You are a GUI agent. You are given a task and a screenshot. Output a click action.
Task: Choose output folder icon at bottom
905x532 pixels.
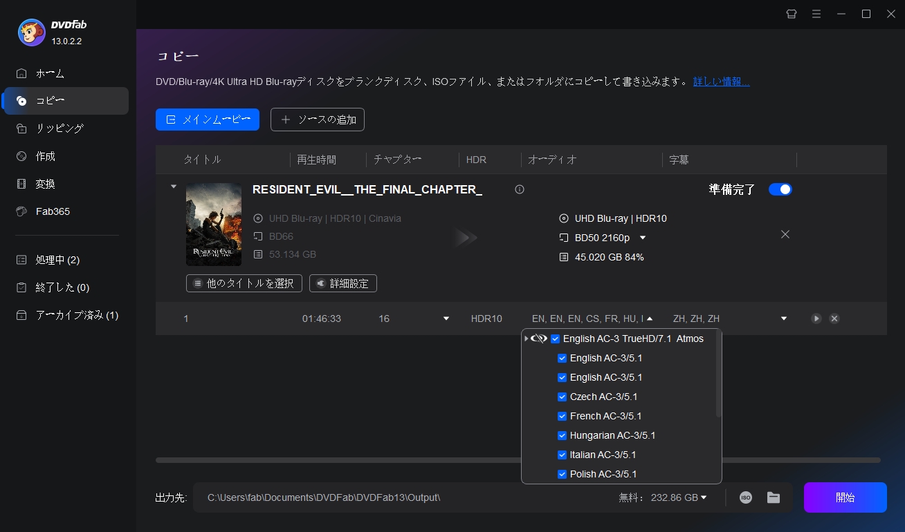(774, 497)
